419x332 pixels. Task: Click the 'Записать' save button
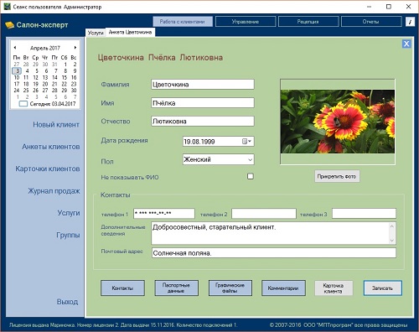point(383,288)
